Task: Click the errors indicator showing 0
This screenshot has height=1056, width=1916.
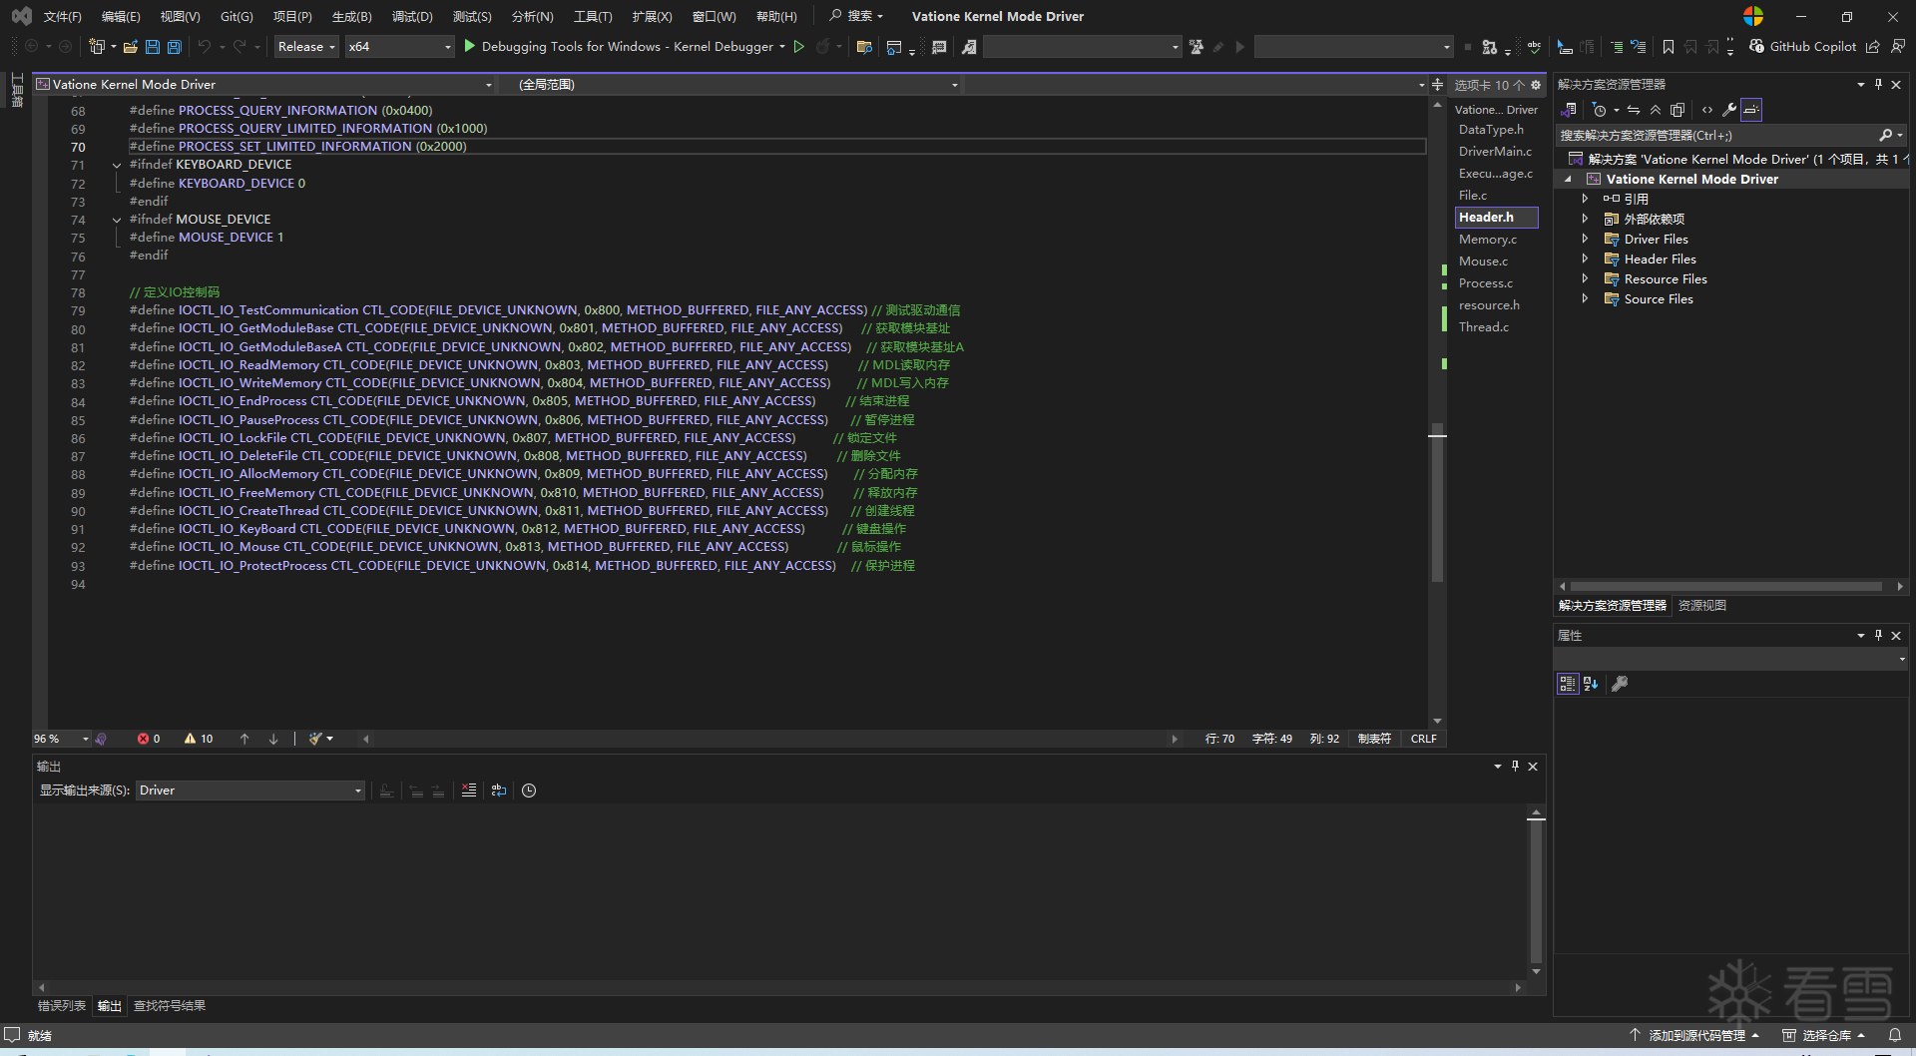Action: (149, 739)
